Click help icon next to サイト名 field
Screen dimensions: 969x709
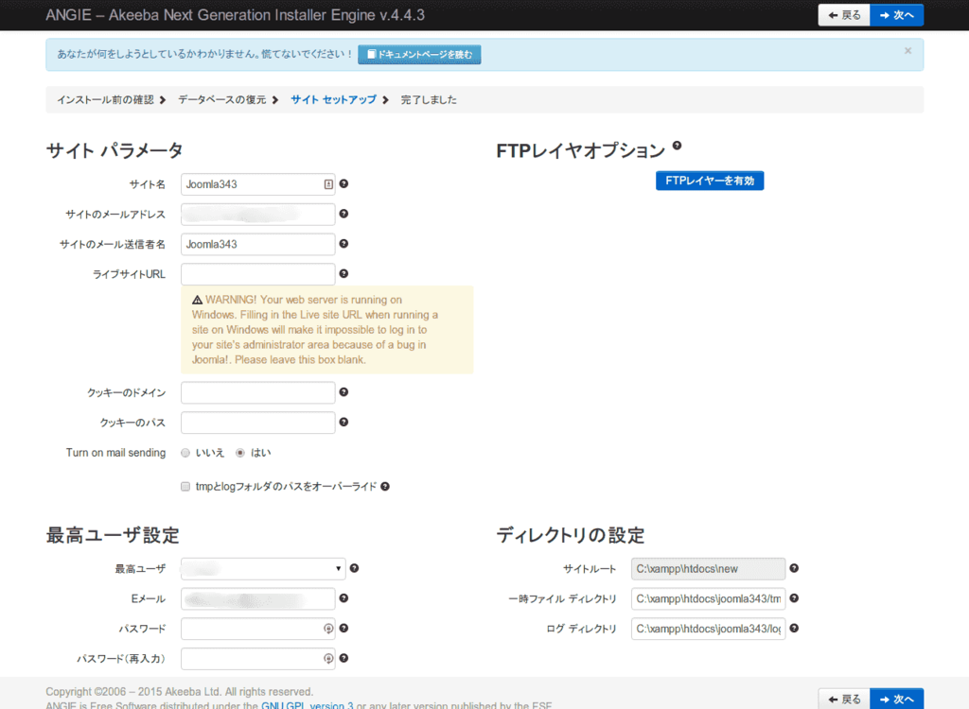pyautogui.click(x=344, y=184)
